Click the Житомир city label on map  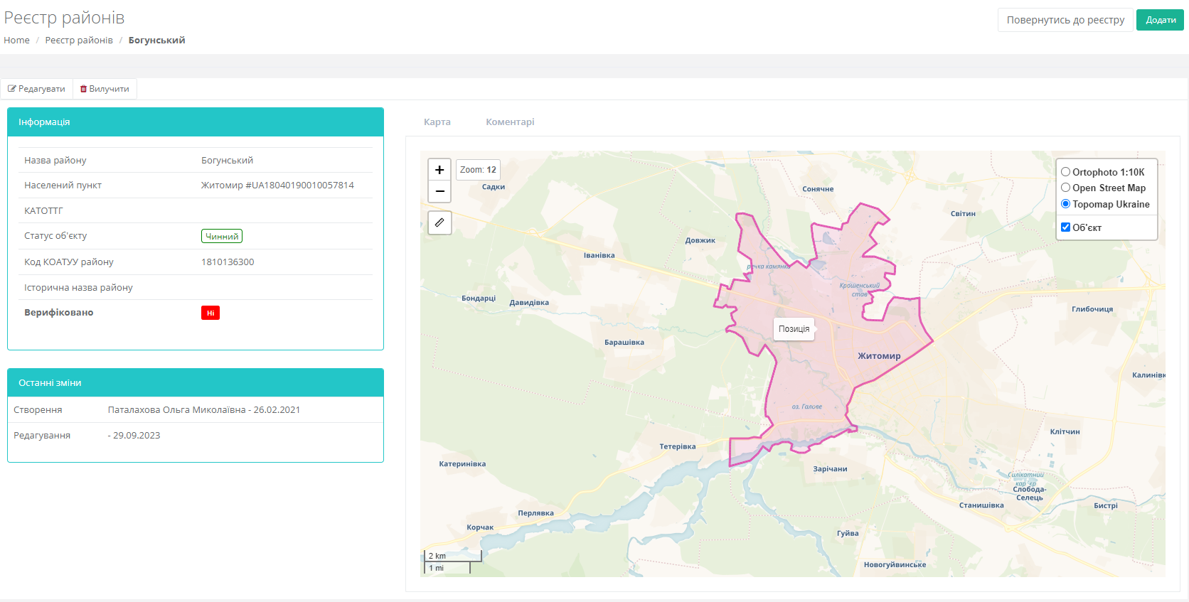pos(879,356)
